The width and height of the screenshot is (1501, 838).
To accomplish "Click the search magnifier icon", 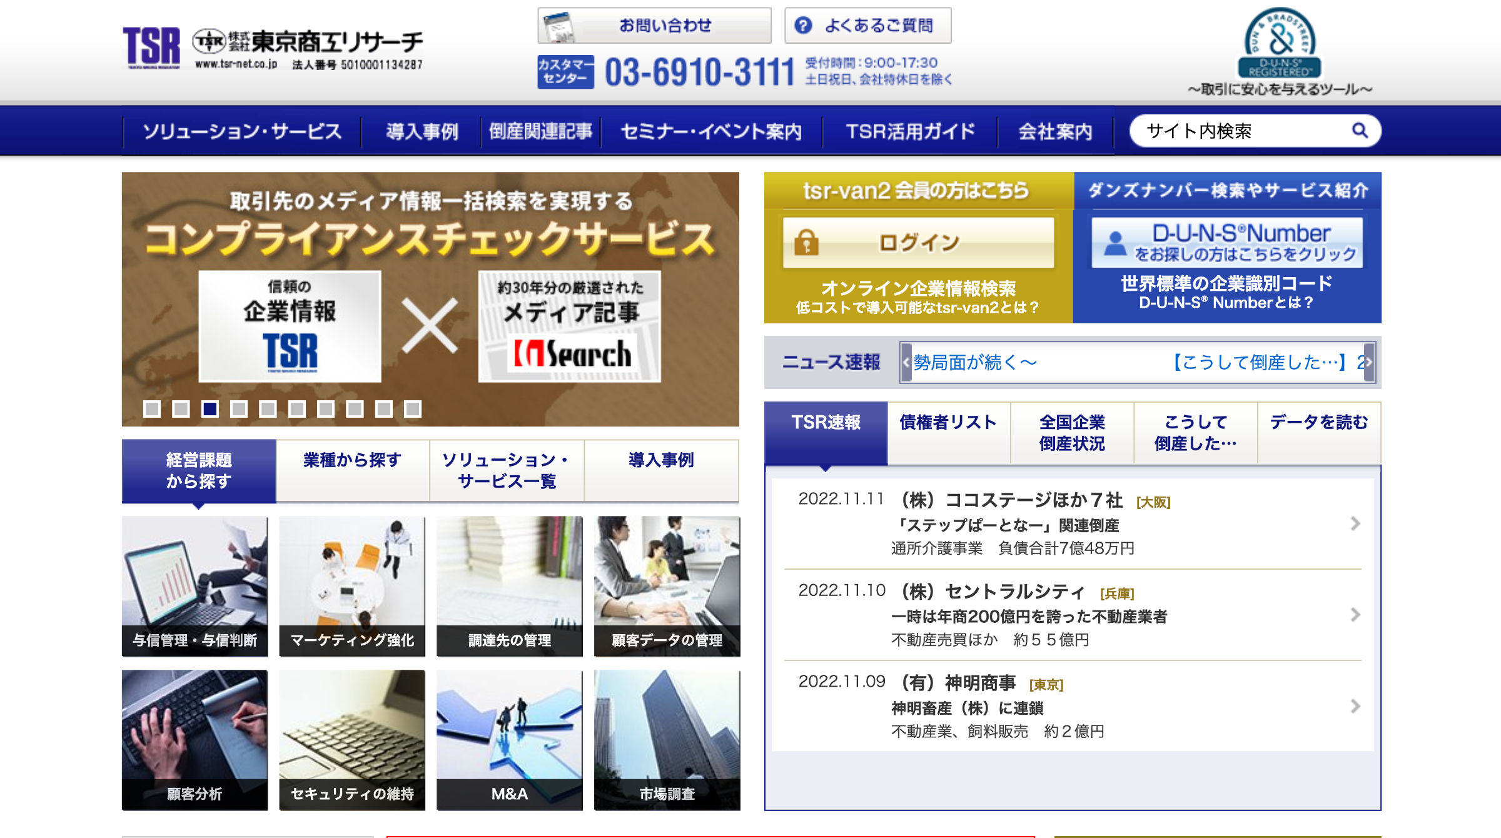I will [1360, 130].
